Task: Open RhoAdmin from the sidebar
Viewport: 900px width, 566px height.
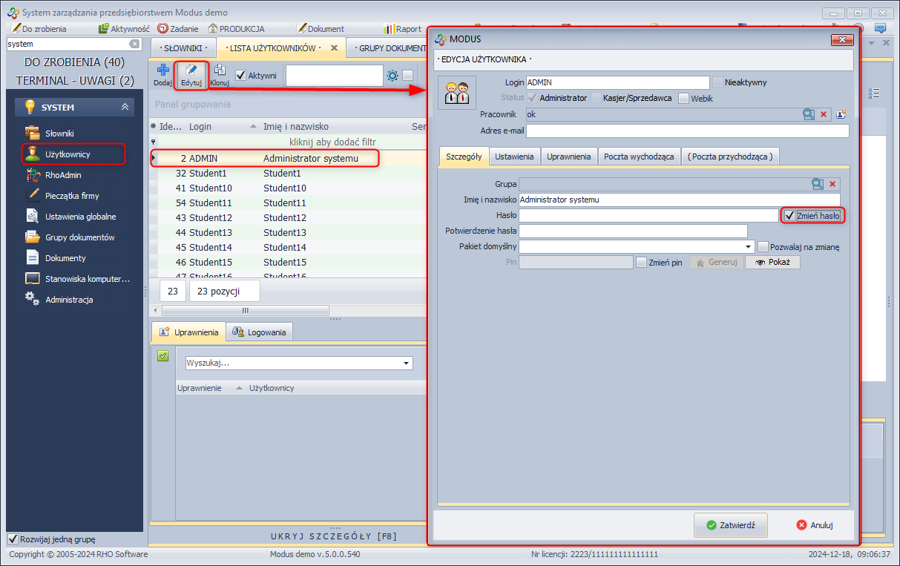Action: pyautogui.click(x=63, y=175)
